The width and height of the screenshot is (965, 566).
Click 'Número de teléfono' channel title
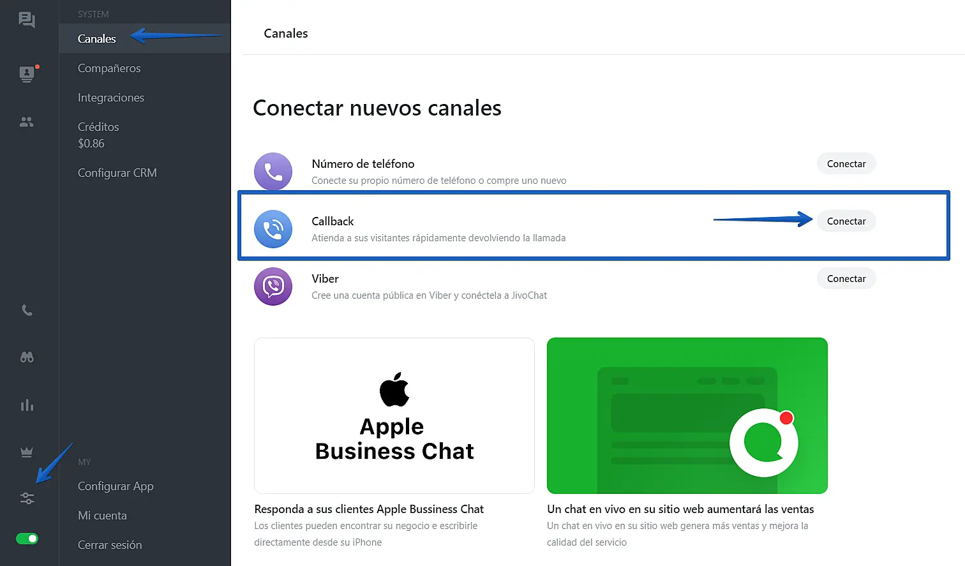click(x=363, y=164)
